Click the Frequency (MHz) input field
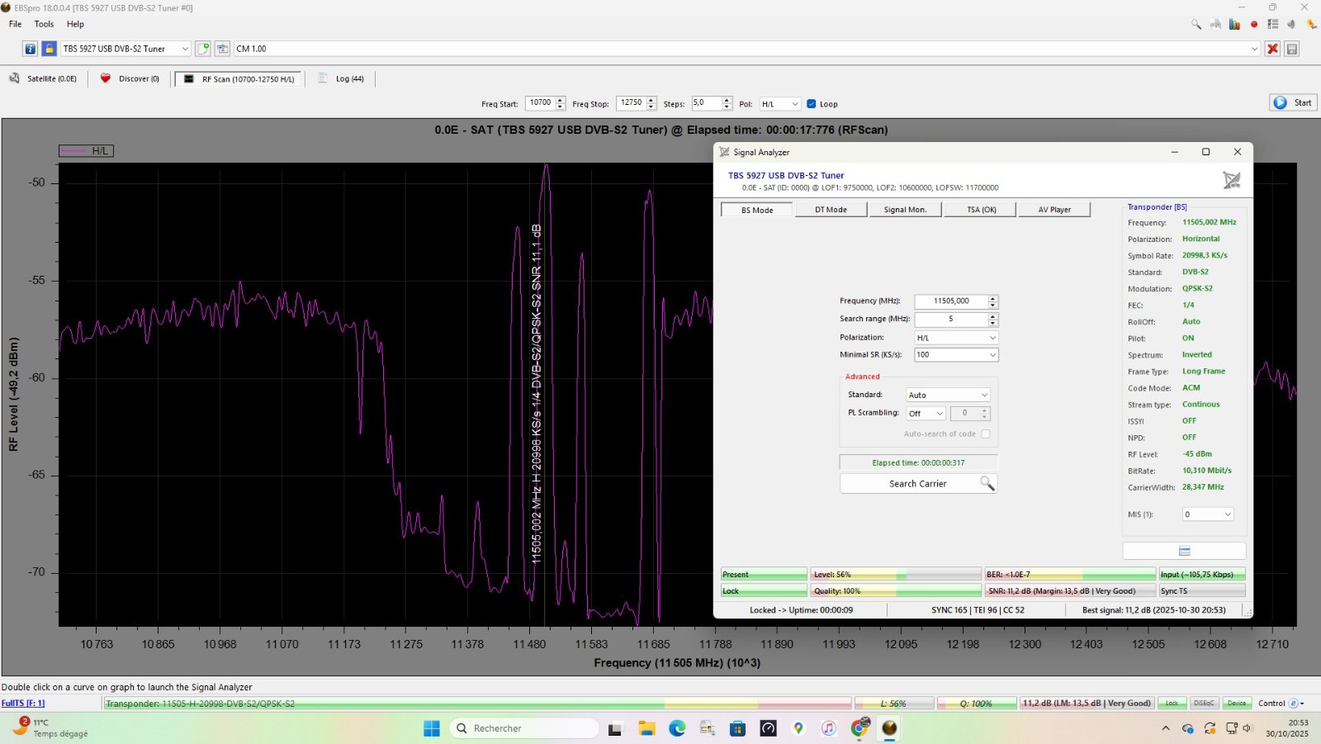This screenshot has width=1321, height=744. [x=950, y=301]
